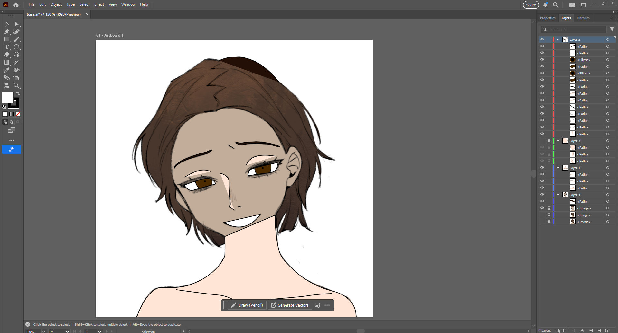
Task: Unlock the first Image sublayer in Layer 4
Action: click(x=549, y=208)
